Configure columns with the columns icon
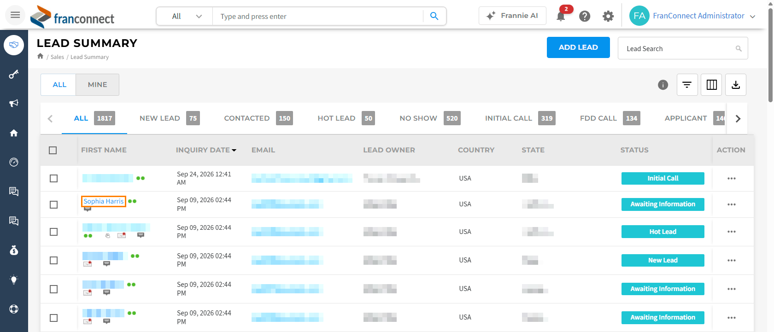The width and height of the screenshot is (774, 332). (711, 85)
